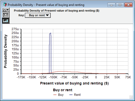Select the graph view bar-chart icon
The image size is (135, 101).
click(6, 21)
